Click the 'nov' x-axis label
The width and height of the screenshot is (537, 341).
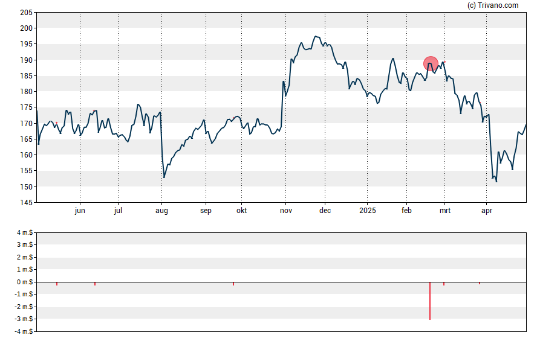point(286,211)
